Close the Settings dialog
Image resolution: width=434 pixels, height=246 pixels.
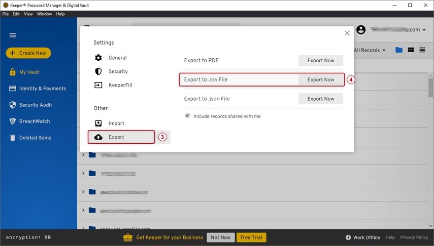pyautogui.click(x=347, y=33)
